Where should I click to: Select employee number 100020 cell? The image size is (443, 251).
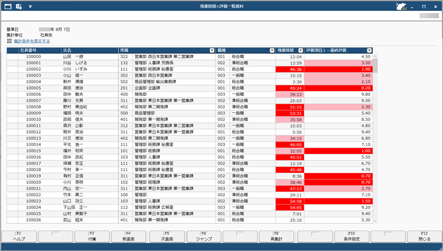click(39, 182)
